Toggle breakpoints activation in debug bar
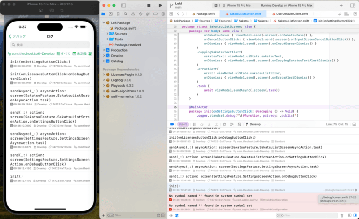 (x=172, y=124)
